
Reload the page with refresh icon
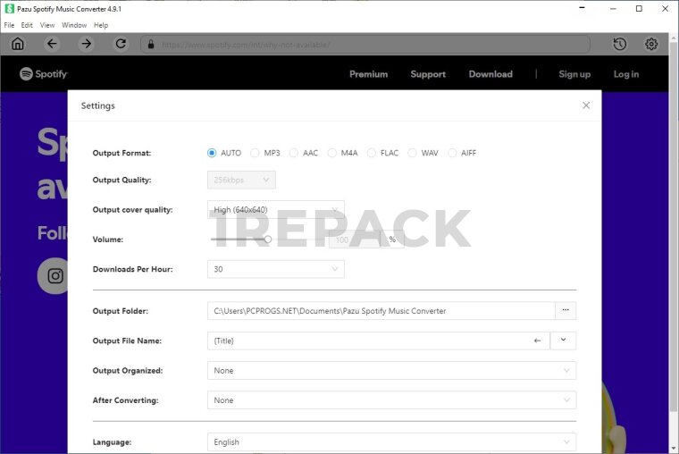[x=121, y=44]
